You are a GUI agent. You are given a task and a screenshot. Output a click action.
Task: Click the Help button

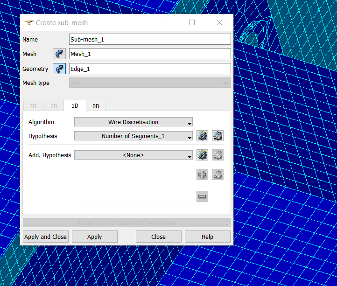click(x=207, y=237)
